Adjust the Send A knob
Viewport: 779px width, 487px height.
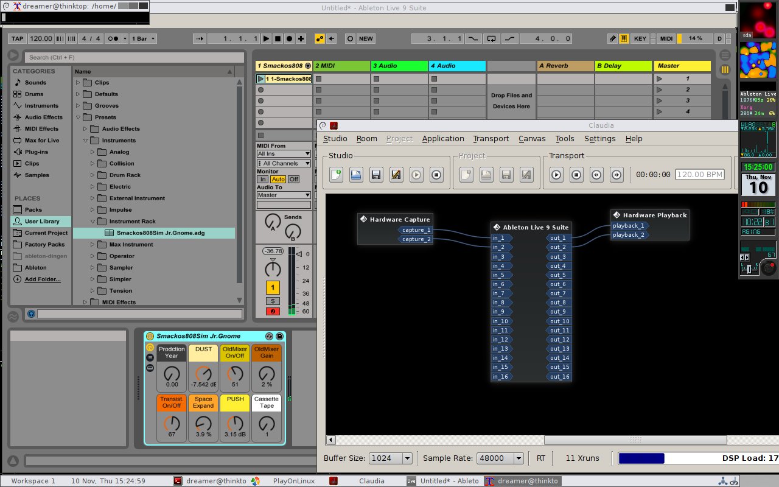coord(273,222)
